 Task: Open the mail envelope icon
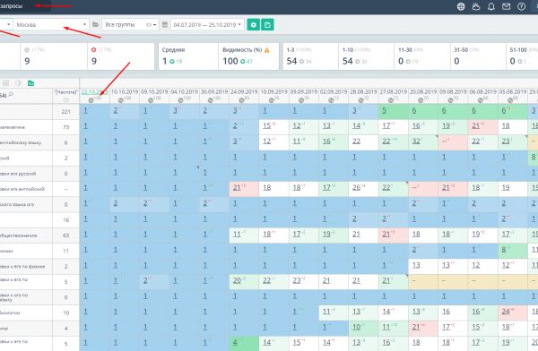pyautogui.click(x=506, y=6)
